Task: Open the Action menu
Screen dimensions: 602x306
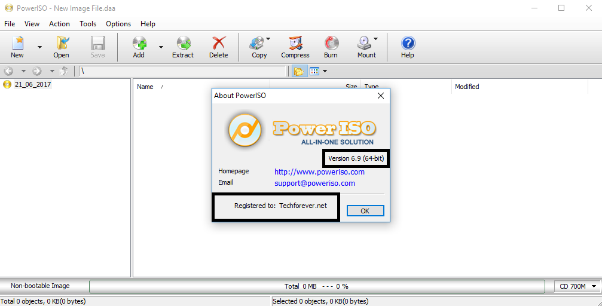Action: [60, 24]
